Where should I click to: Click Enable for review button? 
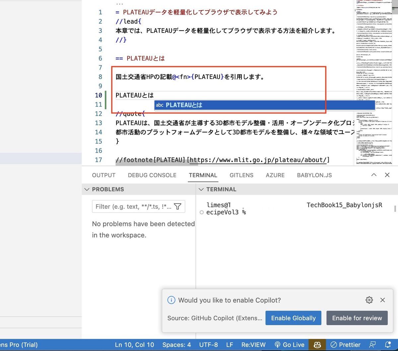(x=357, y=318)
